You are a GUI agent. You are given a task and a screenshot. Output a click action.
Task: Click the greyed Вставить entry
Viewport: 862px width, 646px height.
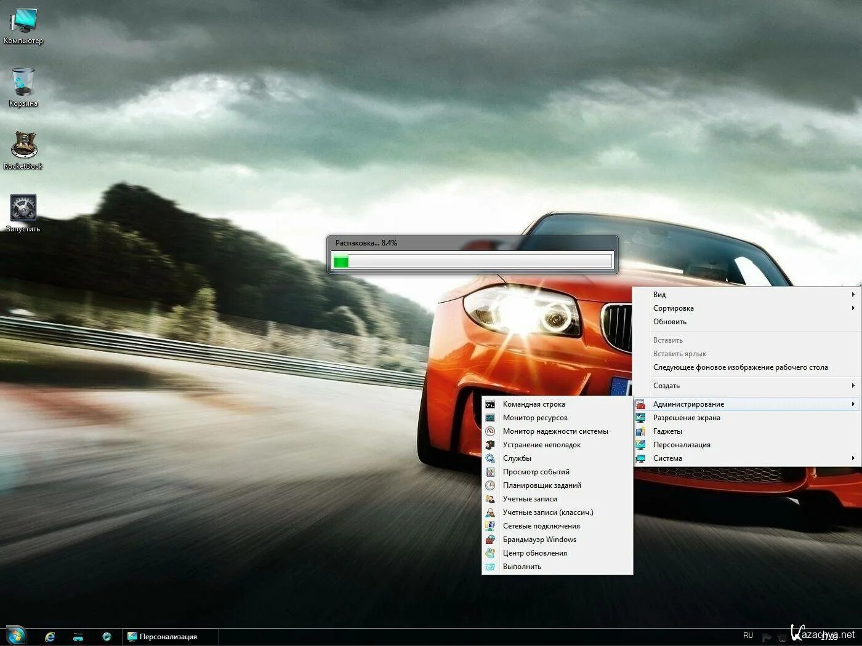point(747,340)
